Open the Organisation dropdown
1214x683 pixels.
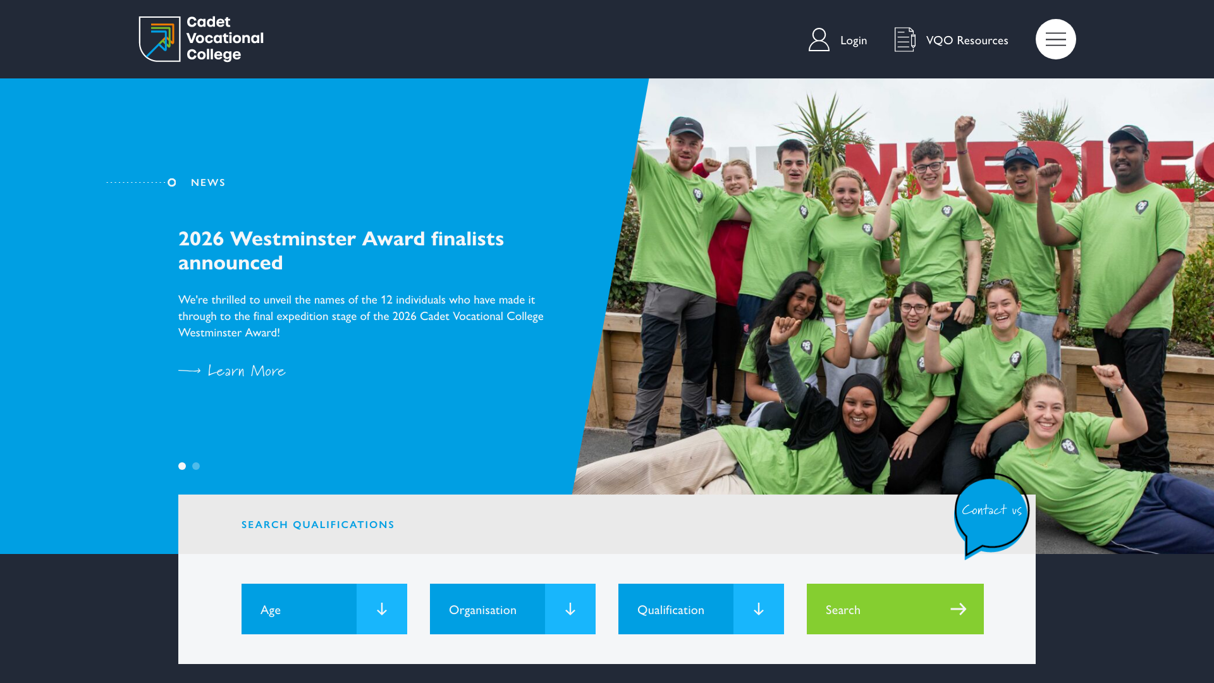point(513,609)
